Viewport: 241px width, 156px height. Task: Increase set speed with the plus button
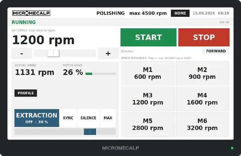pyautogui.click(x=108, y=53)
